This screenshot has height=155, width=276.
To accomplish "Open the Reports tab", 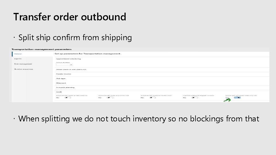I will coord(18,59).
